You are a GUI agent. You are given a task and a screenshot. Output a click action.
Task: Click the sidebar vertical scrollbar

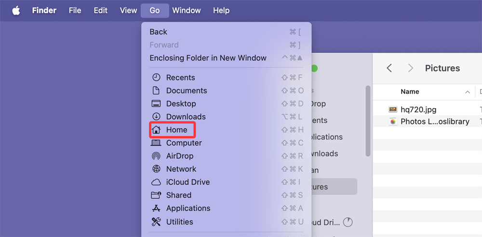click(x=368, y=121)
